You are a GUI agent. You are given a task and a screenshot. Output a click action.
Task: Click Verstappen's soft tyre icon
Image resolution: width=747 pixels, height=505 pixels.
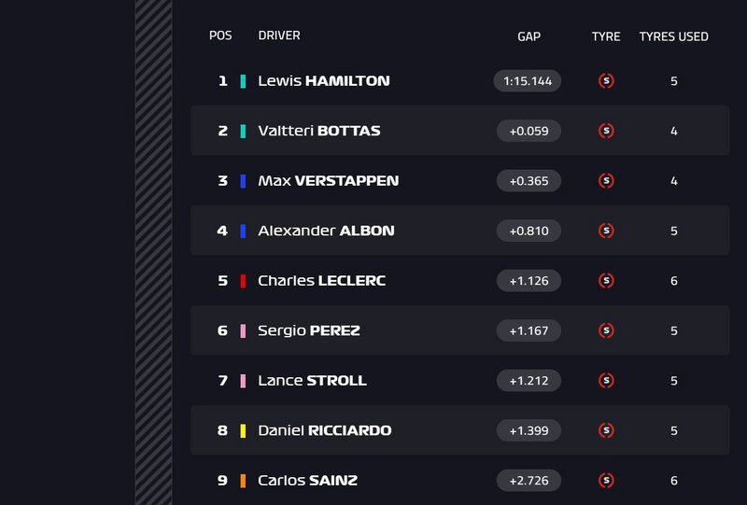(x=606, y=181)
